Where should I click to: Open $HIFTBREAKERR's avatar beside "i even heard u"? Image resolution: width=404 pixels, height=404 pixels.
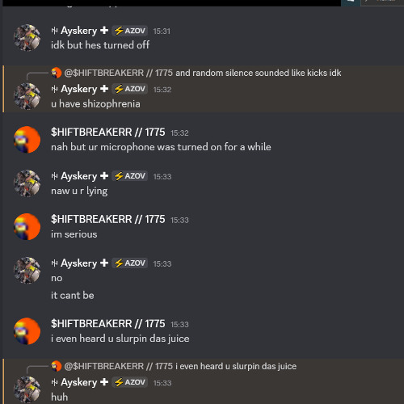click(27, 331)
